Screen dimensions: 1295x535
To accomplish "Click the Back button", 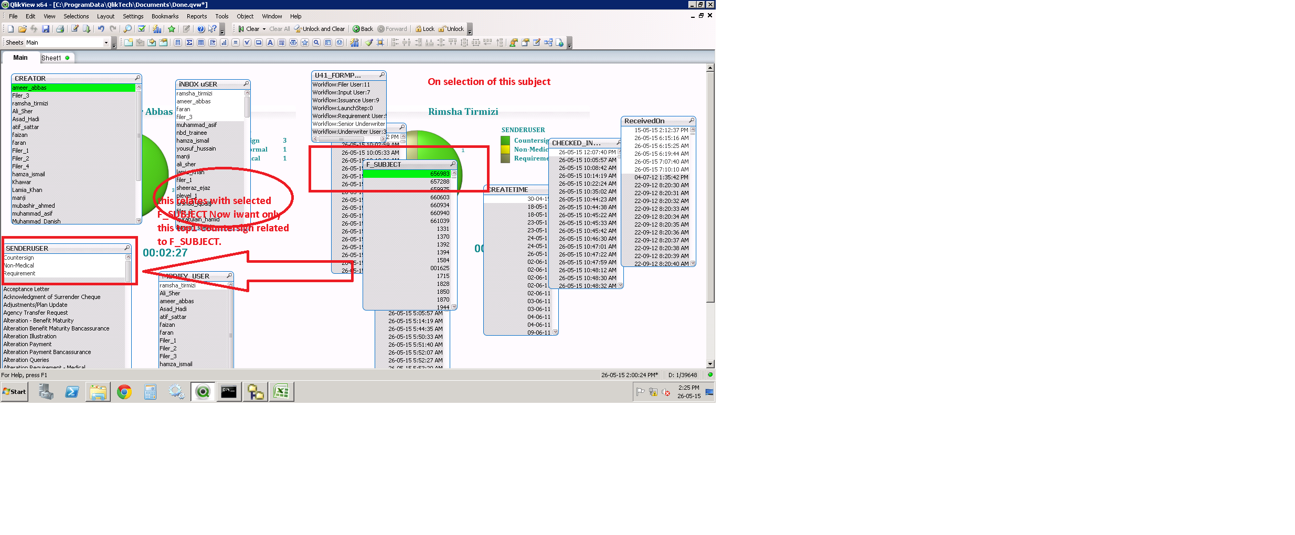I will tap(363, 29).
